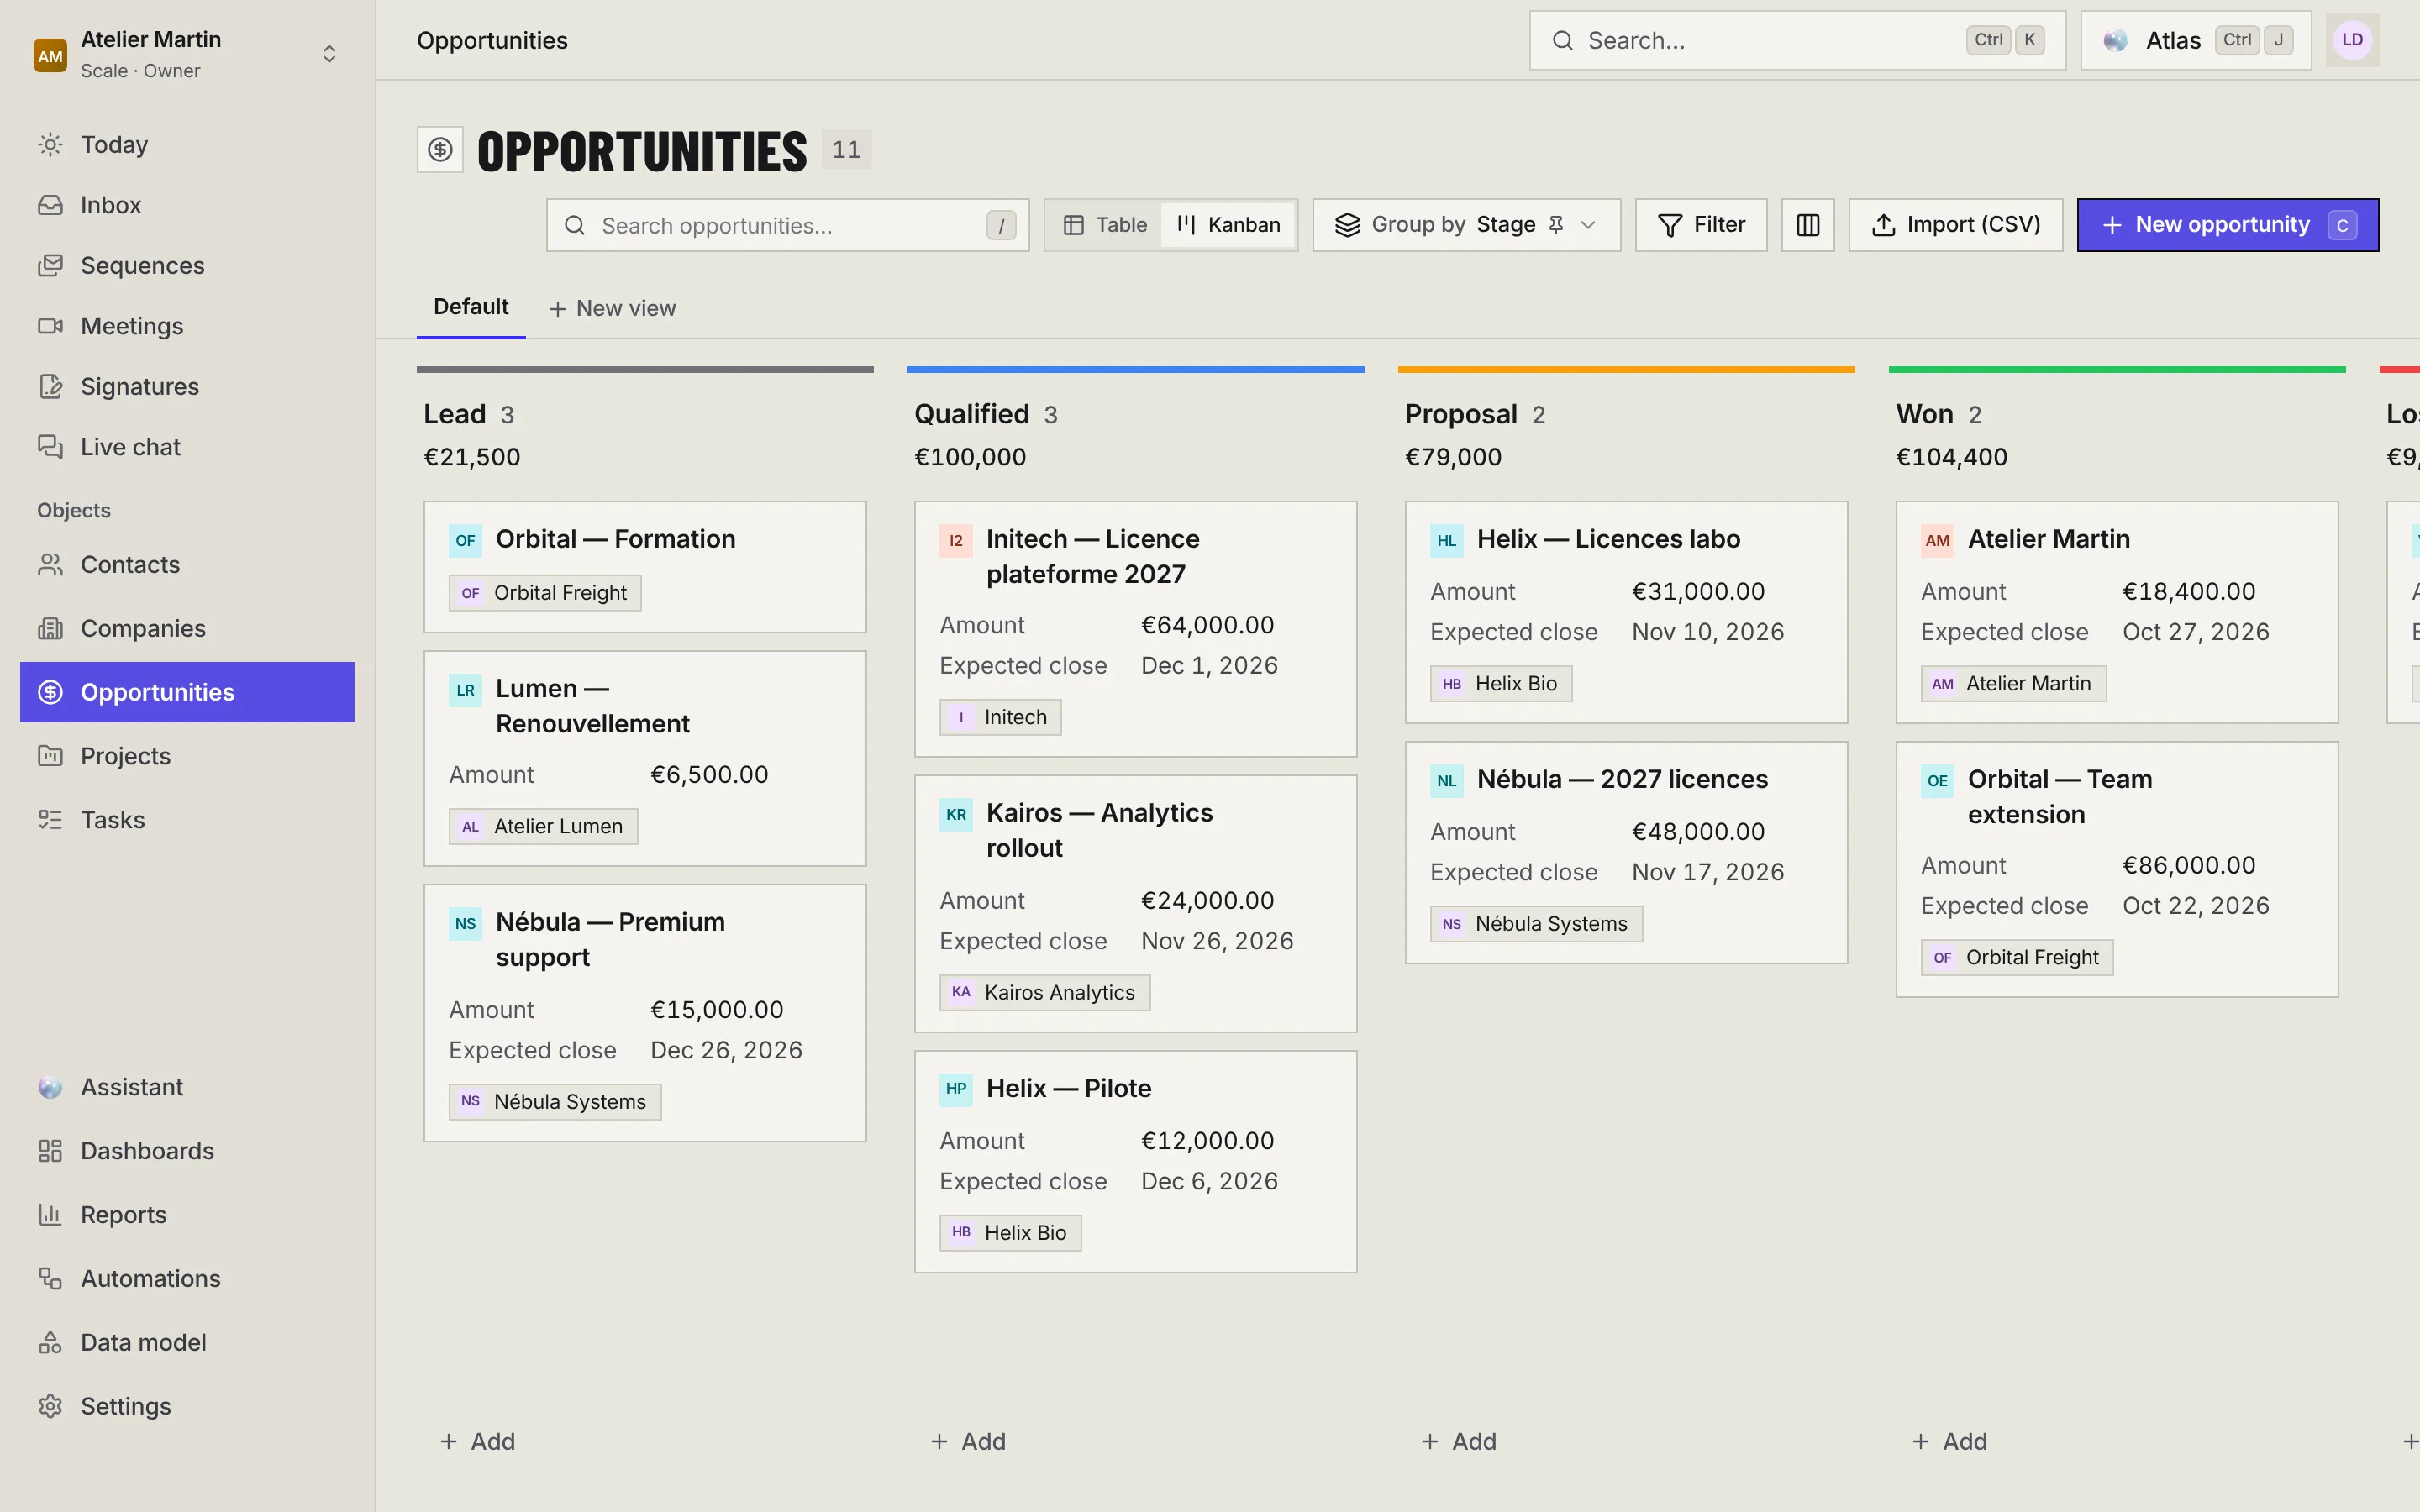Click the columns layout icon button
This screenshot has height=1512, width=2420.
(1807, 225)
